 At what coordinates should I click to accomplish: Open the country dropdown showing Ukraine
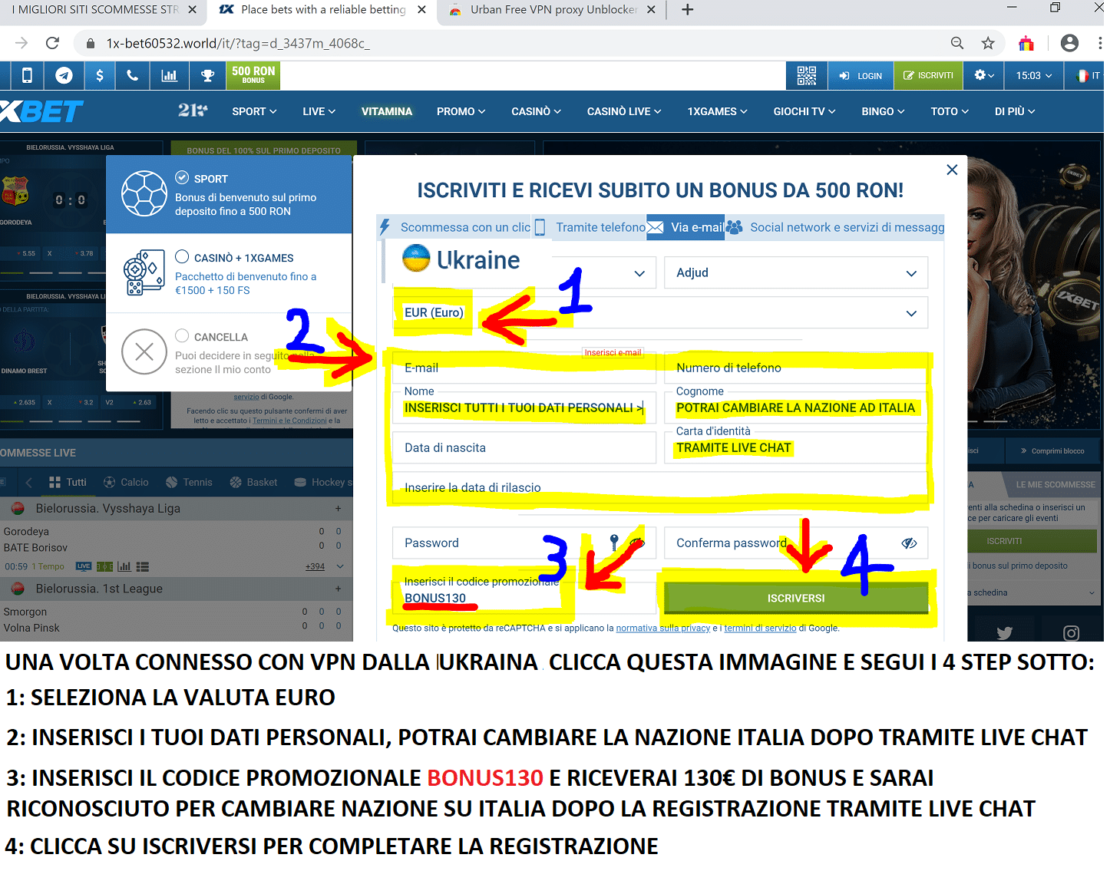(x=524, y=273)
